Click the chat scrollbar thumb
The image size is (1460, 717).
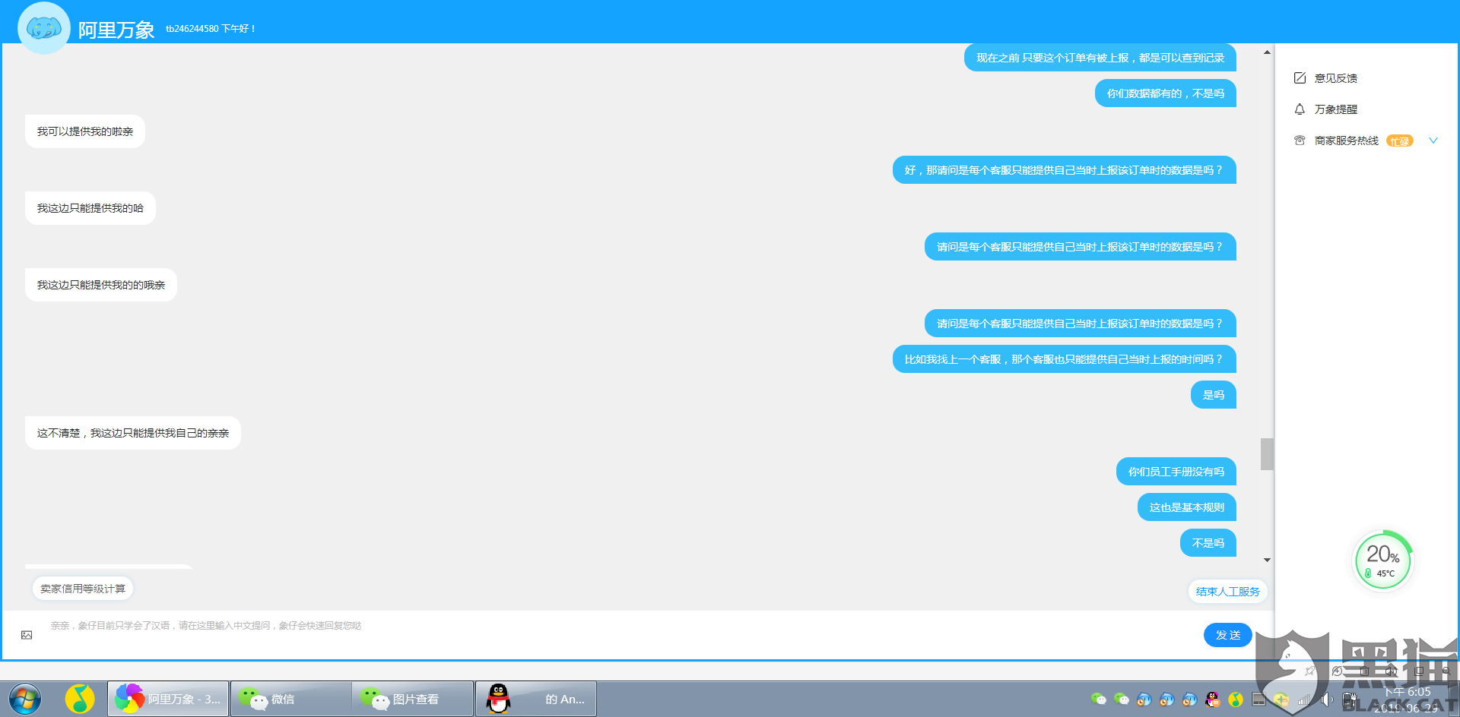point(1267,454)
